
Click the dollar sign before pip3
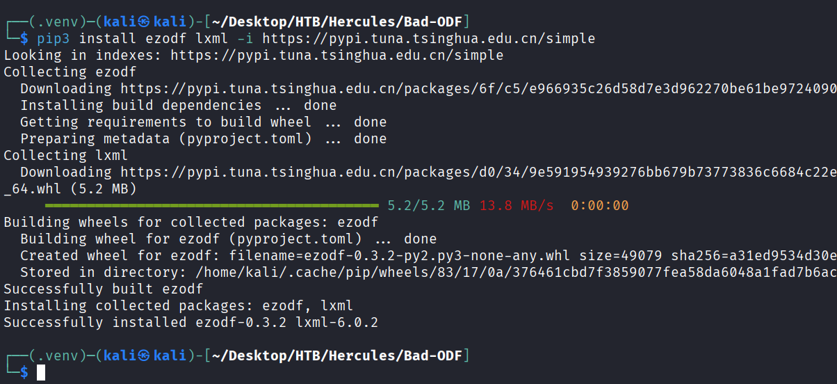[24, 38]
